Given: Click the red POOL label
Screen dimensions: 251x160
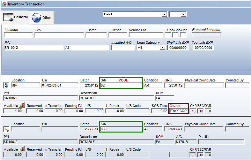Looking at the screenshot, I should point(123,80).
